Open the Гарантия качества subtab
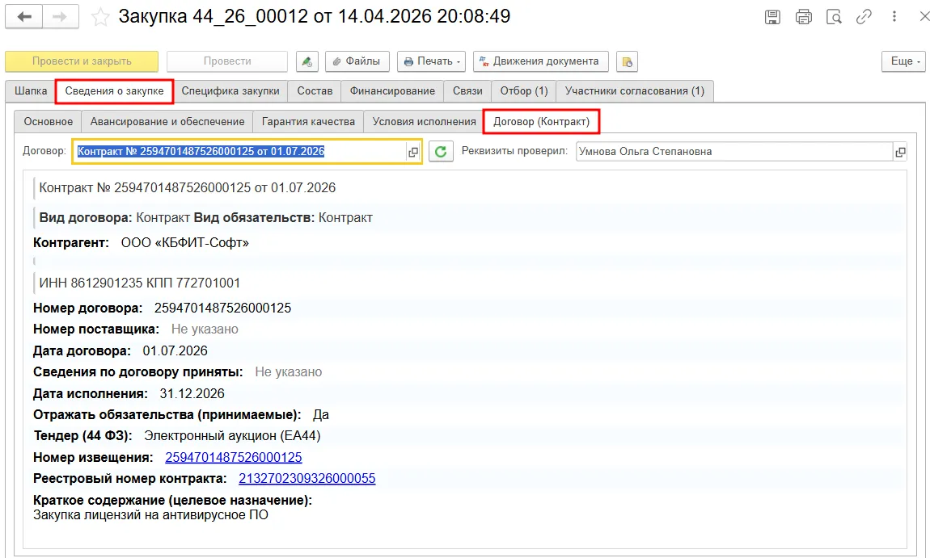 [308, 121]
